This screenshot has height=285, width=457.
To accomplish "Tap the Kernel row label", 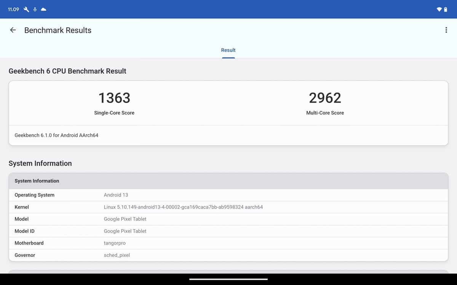I will pyautogui.click(x=22, y=207).
